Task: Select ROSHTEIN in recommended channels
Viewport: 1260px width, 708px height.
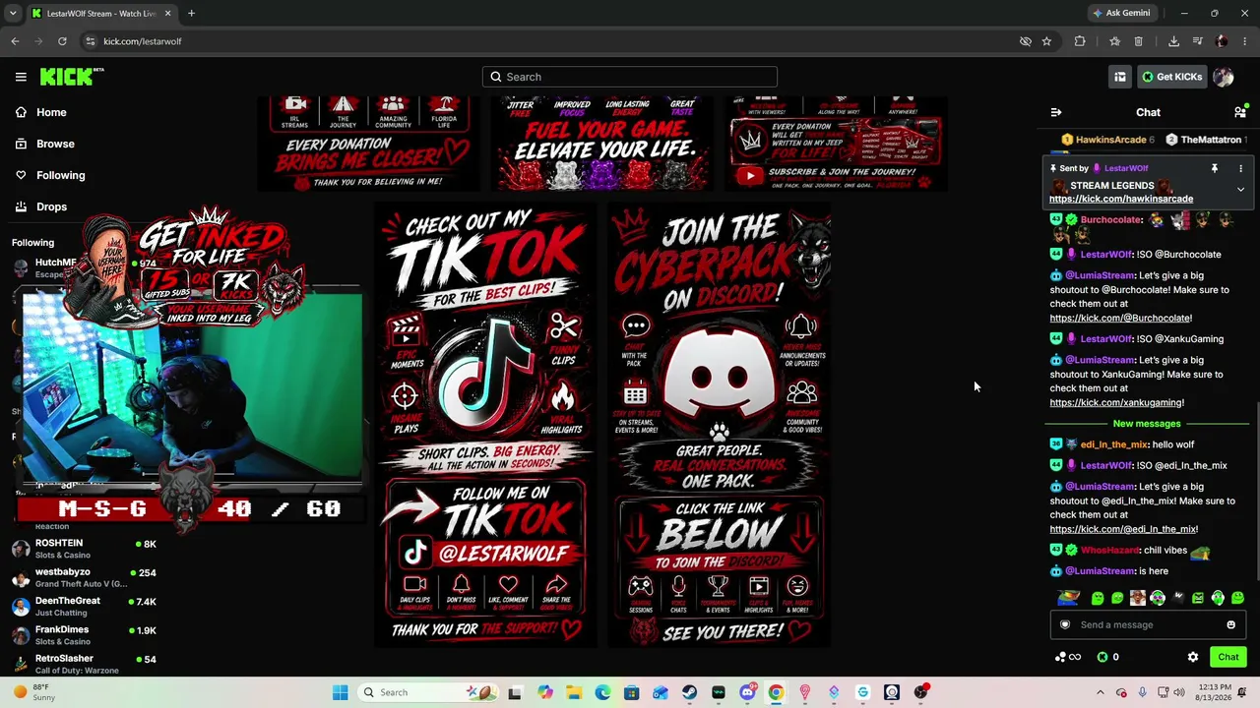Action: click(85, 549)
